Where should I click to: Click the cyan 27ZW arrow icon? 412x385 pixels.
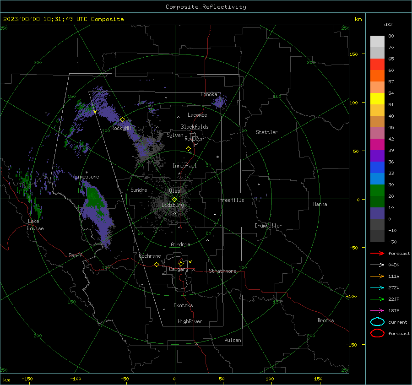pos(377,288)
